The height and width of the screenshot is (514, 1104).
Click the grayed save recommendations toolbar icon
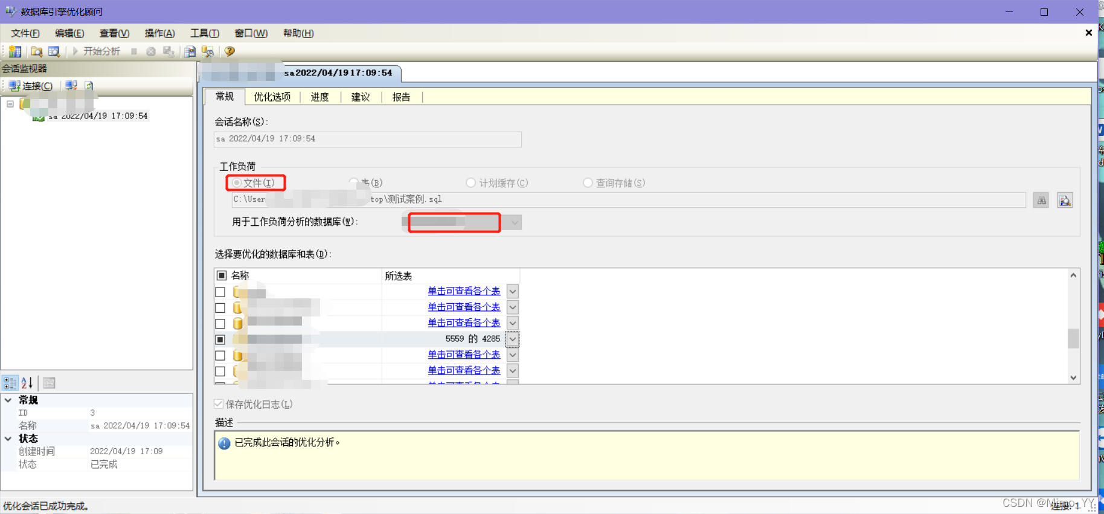(x=168, y=51)
